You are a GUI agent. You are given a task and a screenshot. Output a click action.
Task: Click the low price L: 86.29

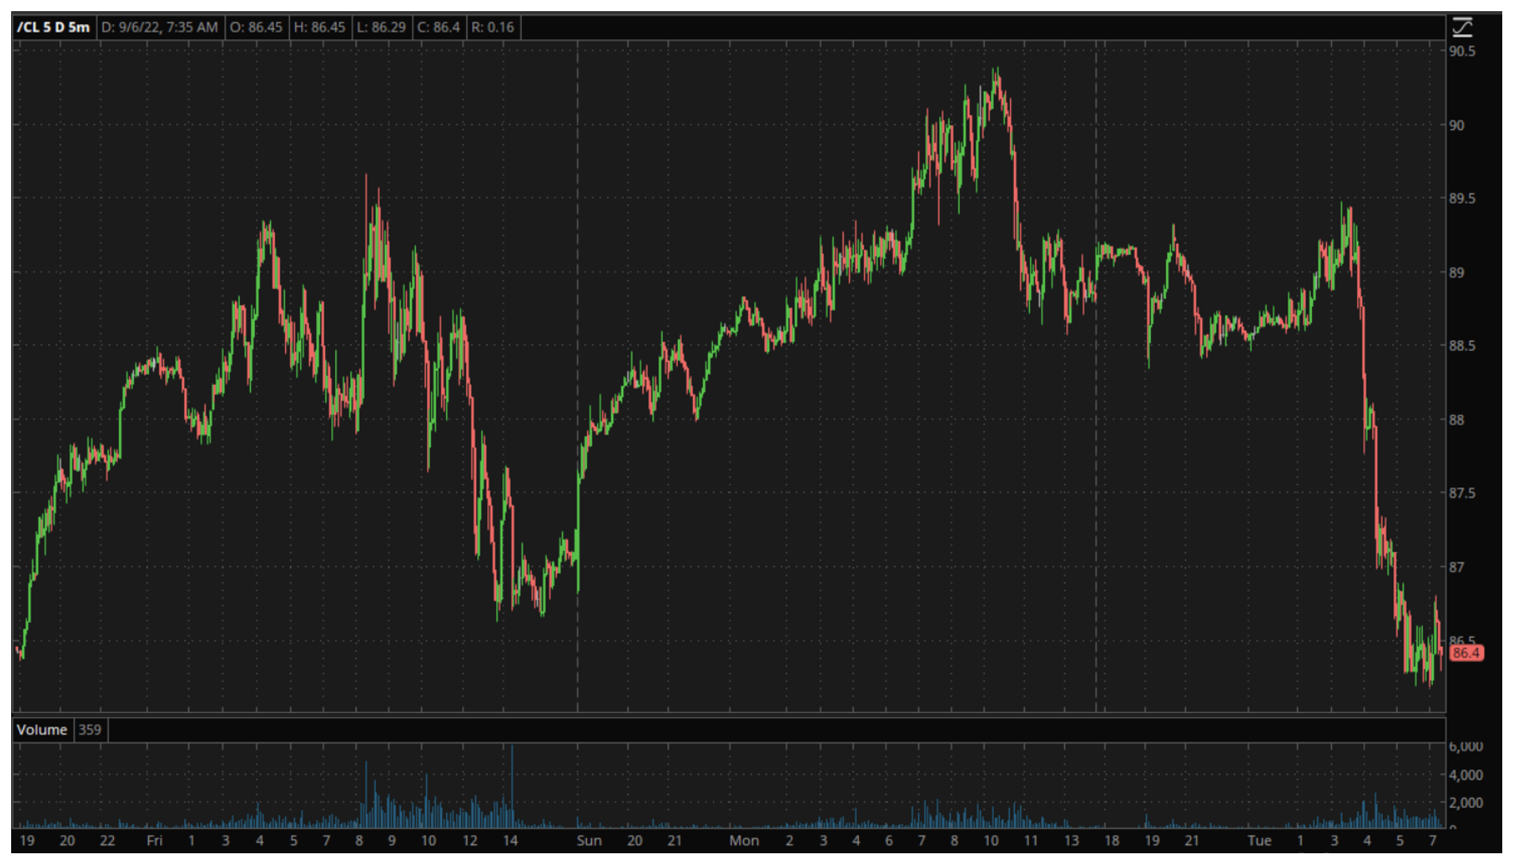[x=381, y=27]
